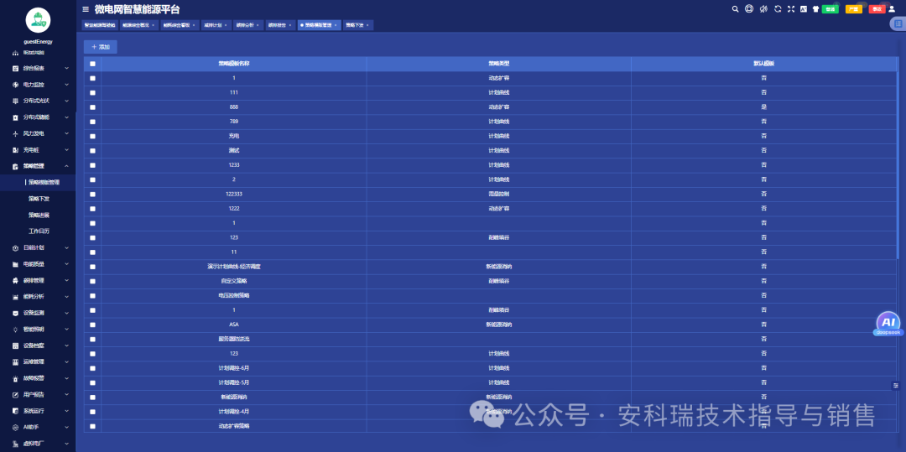Select the checkbox for row 充电
The width and height of the screenshot is (906, 452).
coord(92,136)
